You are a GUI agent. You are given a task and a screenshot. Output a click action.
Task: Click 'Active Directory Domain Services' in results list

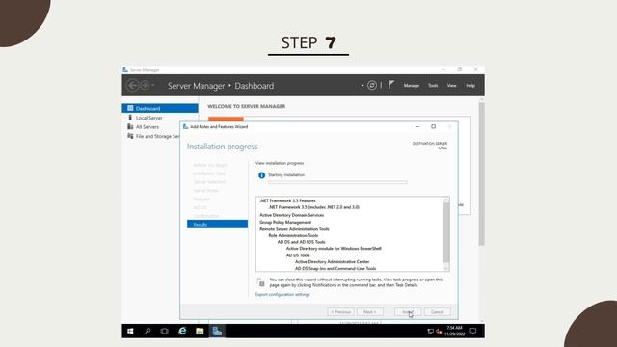tap(291, 215)
